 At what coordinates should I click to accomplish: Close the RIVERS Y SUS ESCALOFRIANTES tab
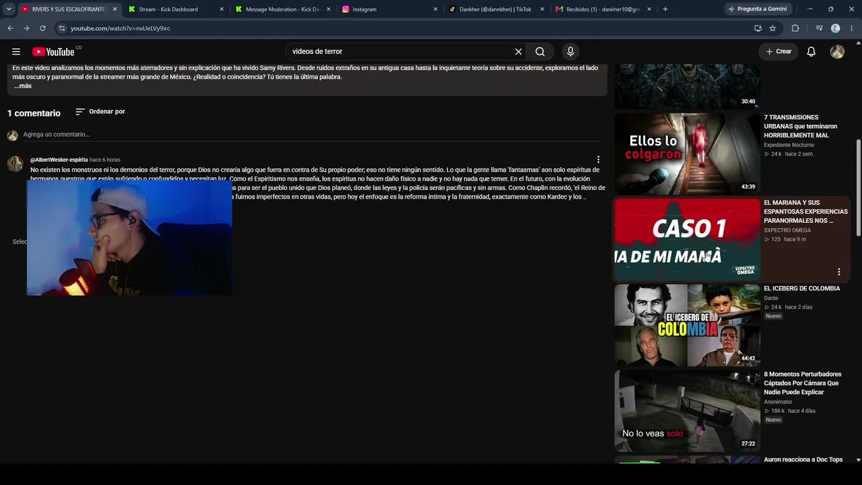tap(114, 9)
